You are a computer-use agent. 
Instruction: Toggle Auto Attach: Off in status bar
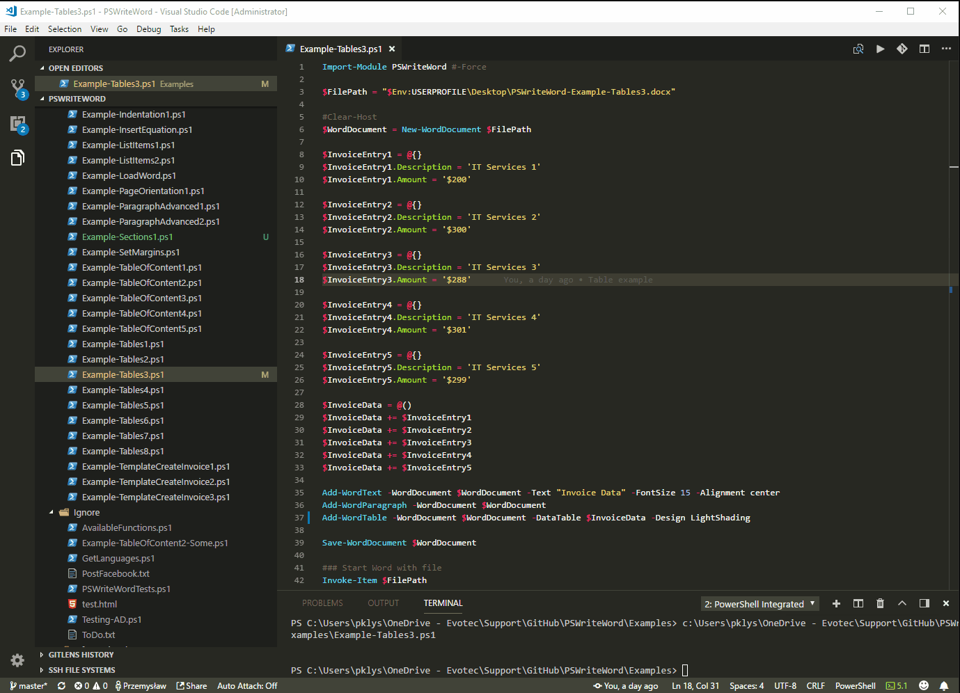click(246, 685)
